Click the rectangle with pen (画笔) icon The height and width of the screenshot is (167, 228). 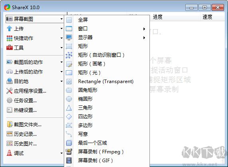[x=69, y=64]
